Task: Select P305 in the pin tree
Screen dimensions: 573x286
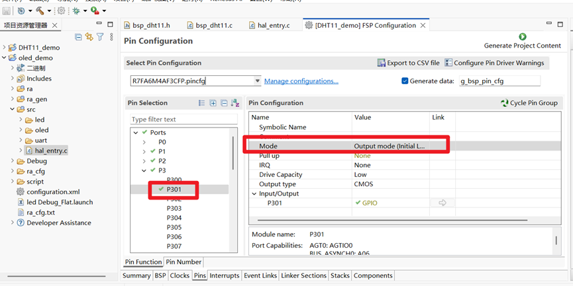Action: [174, 227]
